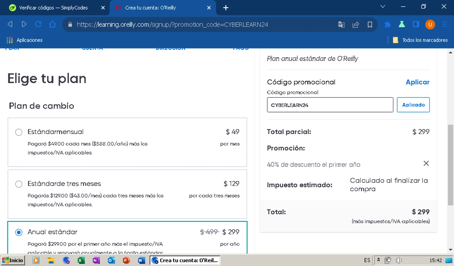
Task: Click the Aplicar promo code link
Action: (x=417, y=82)
